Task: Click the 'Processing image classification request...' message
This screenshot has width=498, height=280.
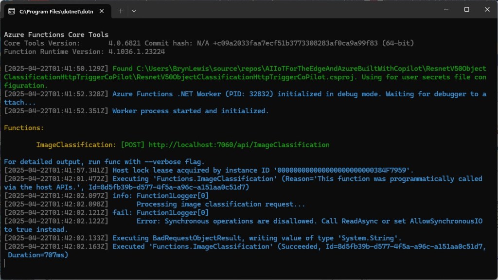Action: click(x=221, y=204)
